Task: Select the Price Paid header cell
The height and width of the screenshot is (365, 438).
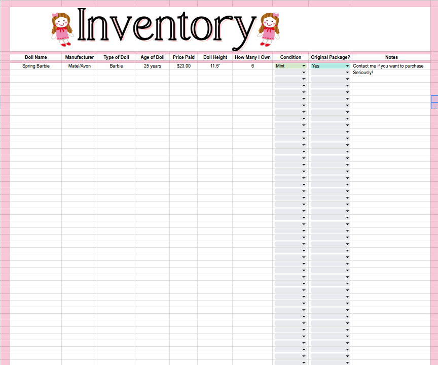Action: 184,57
